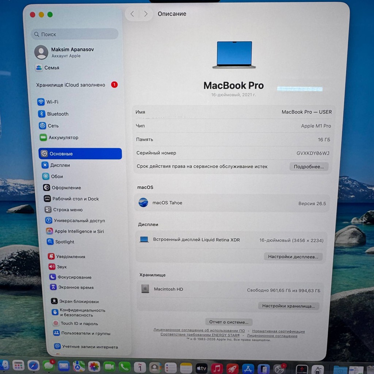Open the Spotlight settings
Image resolution: width=374 pixels, height=374 pixels.
[60, 242]
